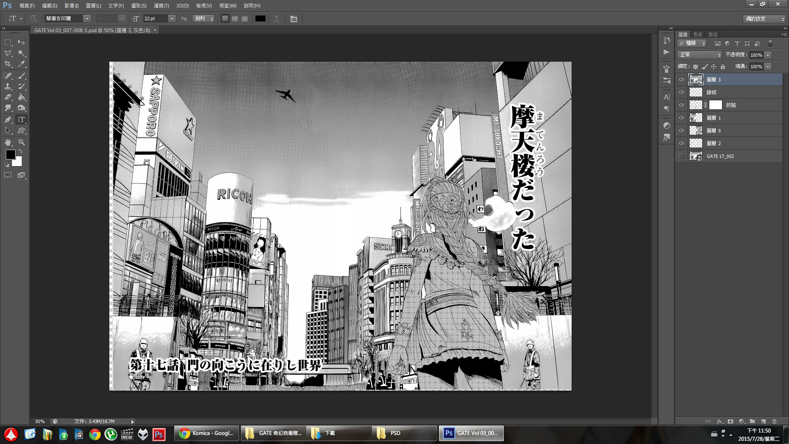Select the Brush tool
Screen dimensions: 789x444
(x=21, y=76)
